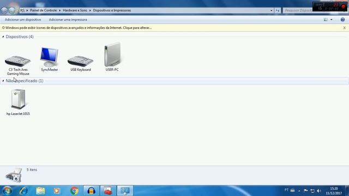Click Show Desktop strip beside the clock

point(347,191)
